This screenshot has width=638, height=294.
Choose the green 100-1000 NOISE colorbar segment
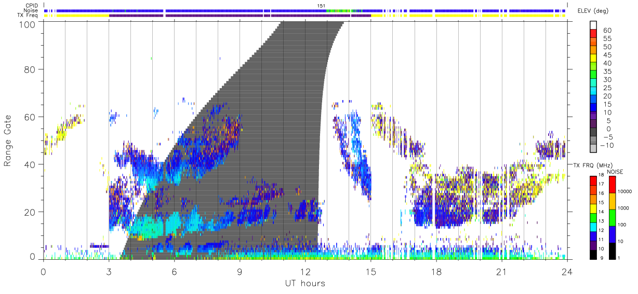coord(613,218)
